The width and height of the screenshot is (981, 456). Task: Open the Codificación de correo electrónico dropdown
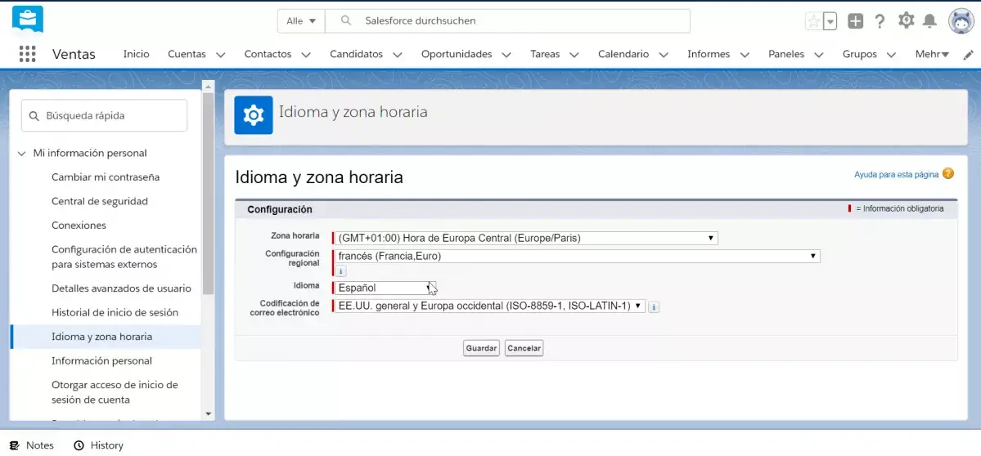(490, 306)
